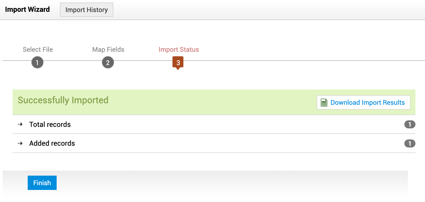This screenshot has height=202, width=425.
Task: Expand the Total records row label
Action: 50,124
